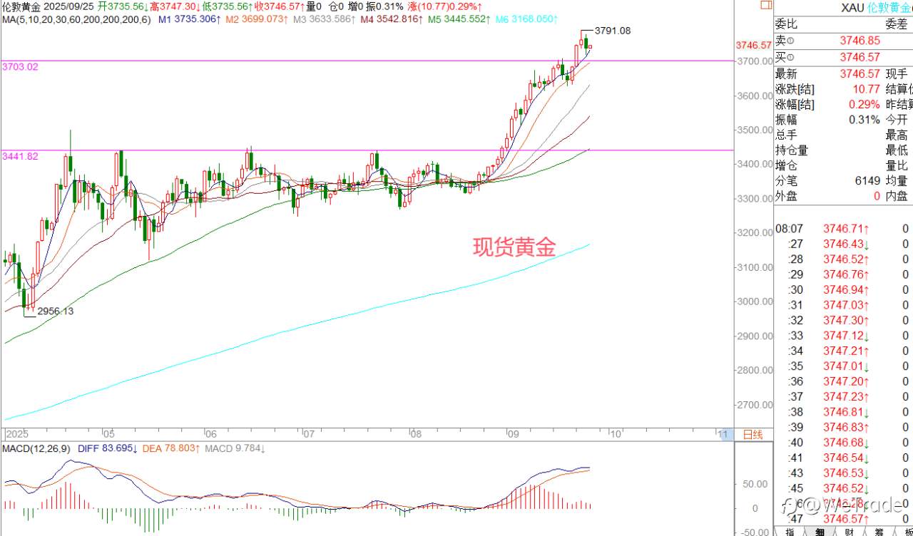Viewport: 913px width, 536px height.
Task: Select the 分笔 value 6149
Action: pyautogui.click(x=867, y=181)
